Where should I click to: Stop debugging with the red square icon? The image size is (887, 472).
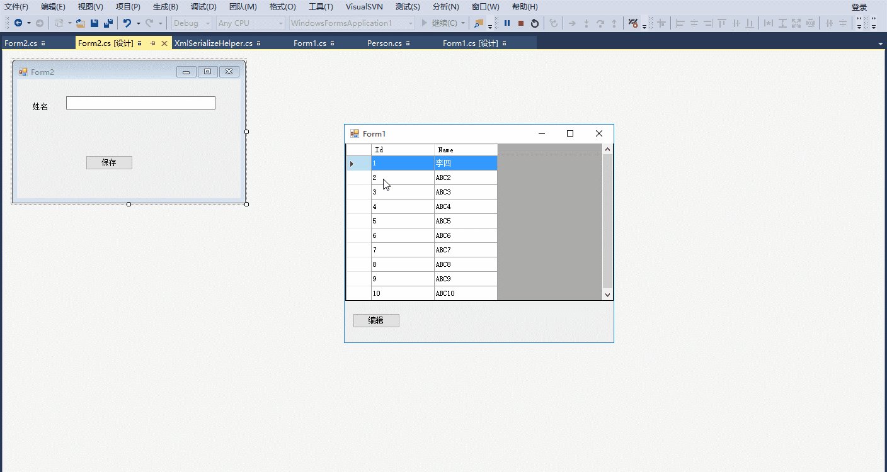coord(521,23)
